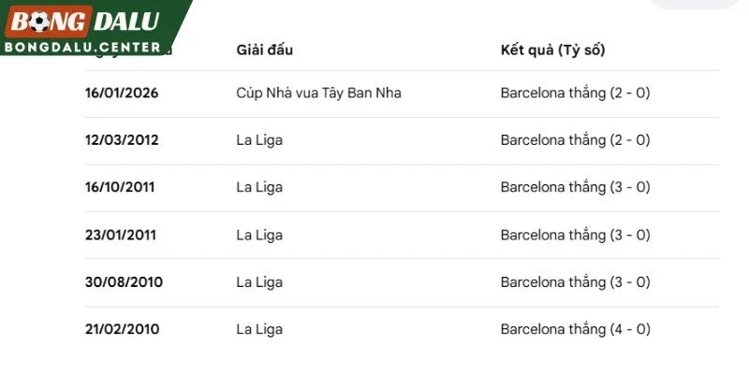Click the result for the 30/08/2010 match
The width and height of the screenshot is (749, 374).
click(575, 282)
